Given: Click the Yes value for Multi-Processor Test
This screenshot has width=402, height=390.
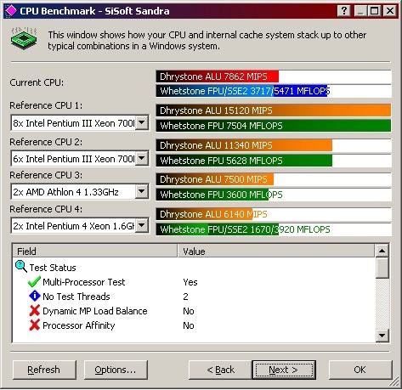Looking at the screenshot, I should (x=190, y=282).
